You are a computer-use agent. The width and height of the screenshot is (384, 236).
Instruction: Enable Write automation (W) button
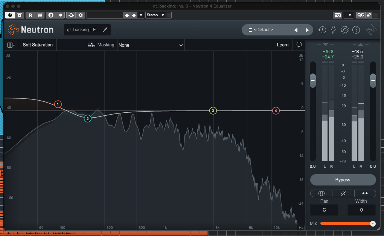click(x=40, y=15)
